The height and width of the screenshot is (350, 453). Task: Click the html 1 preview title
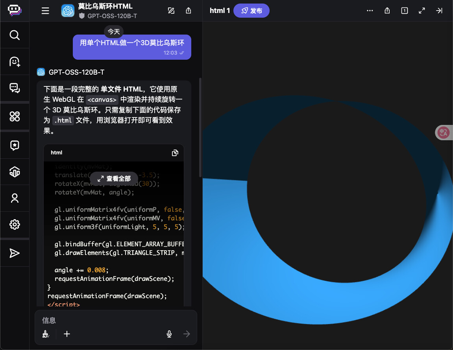click(220, 11)
